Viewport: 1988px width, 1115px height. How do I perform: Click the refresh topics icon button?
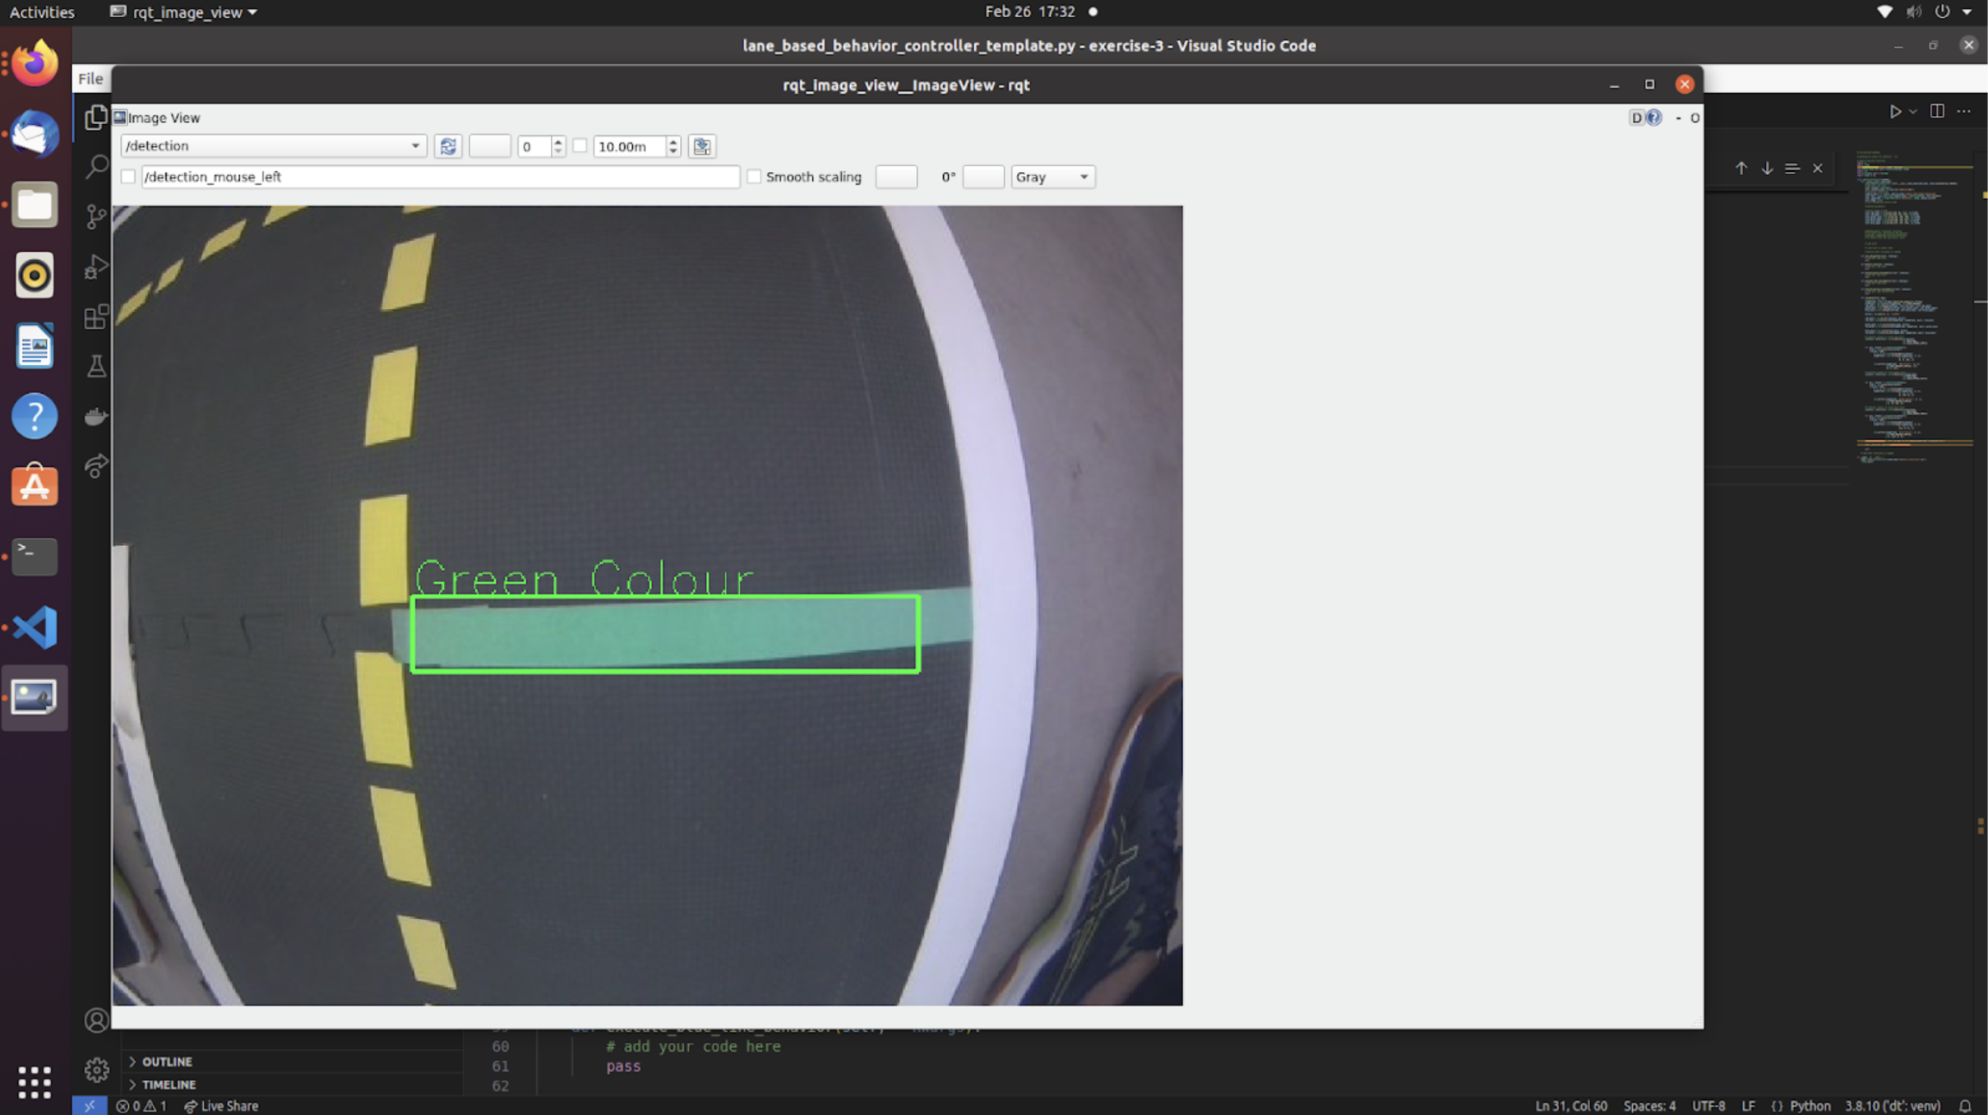coord(447,146)
